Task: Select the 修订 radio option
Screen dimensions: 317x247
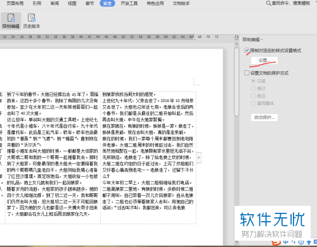Action: 253,88
